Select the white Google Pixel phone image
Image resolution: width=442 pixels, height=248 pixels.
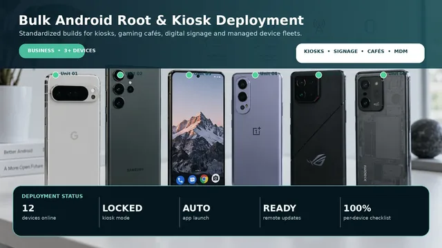pyautogui.click(x=73, y=130)
